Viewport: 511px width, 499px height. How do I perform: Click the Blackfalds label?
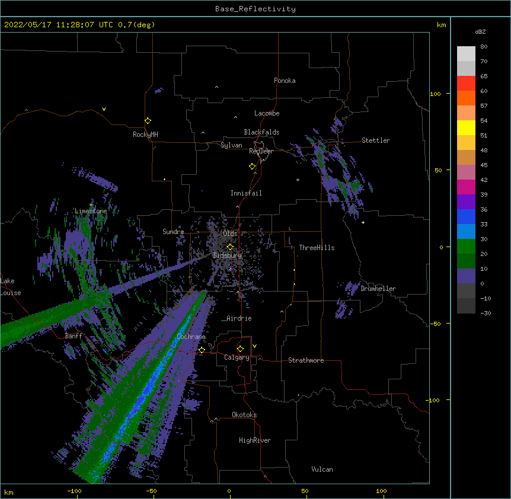pos(261,132)
